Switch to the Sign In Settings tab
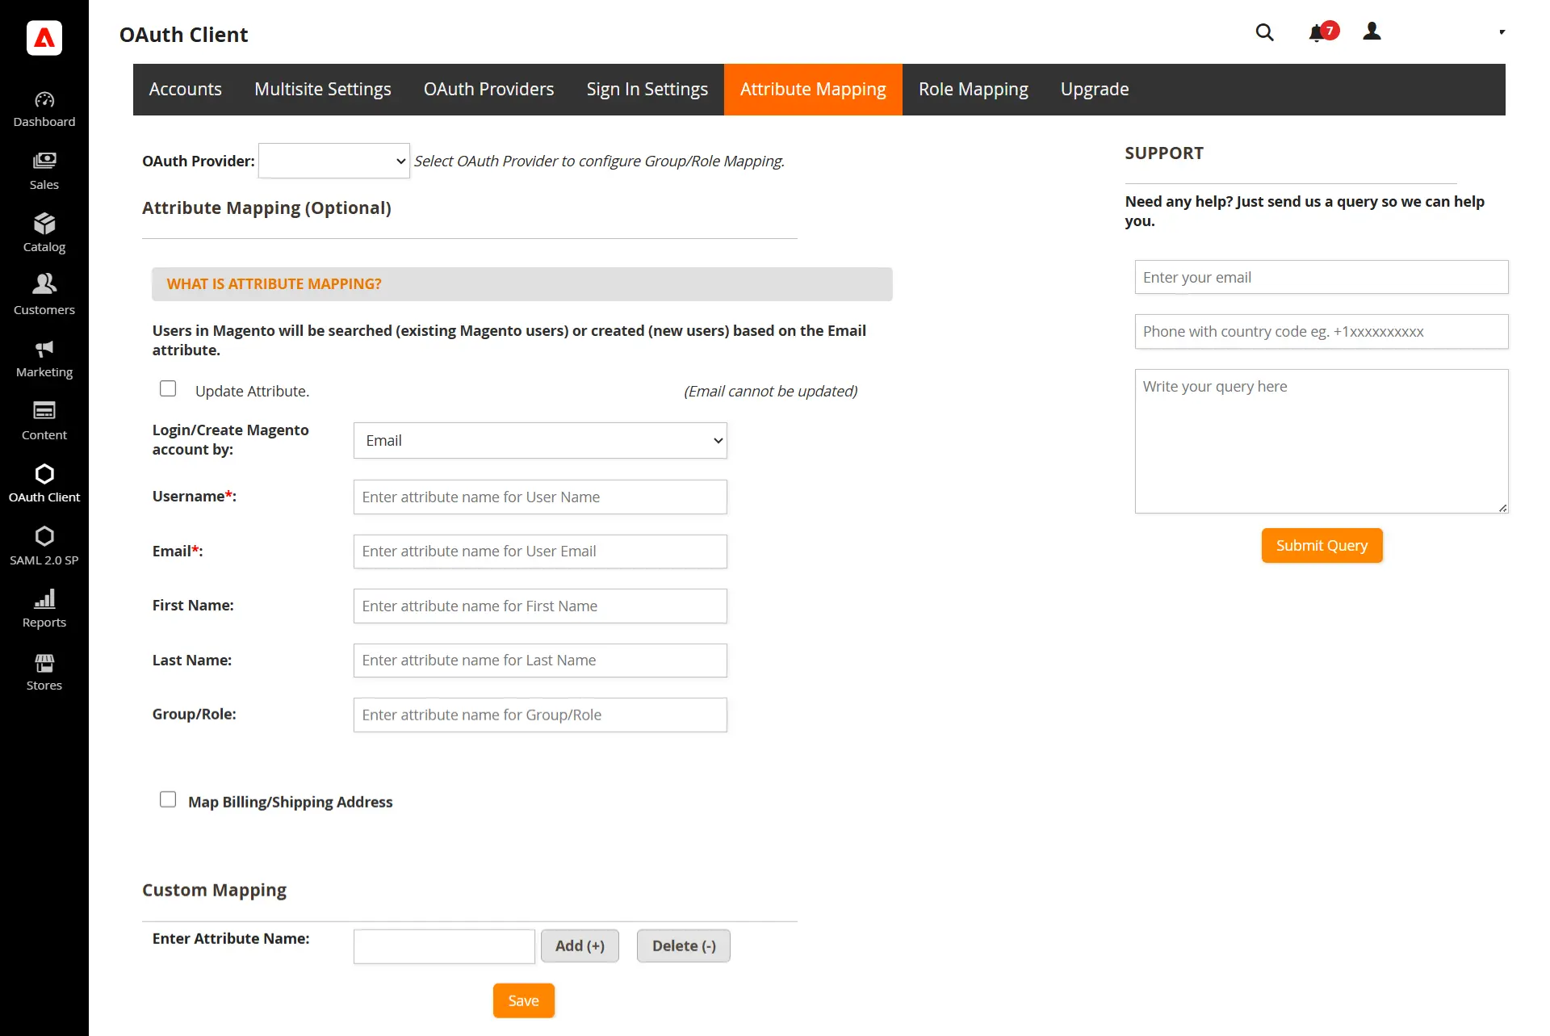1550x1036 pixels. point(647,90)
